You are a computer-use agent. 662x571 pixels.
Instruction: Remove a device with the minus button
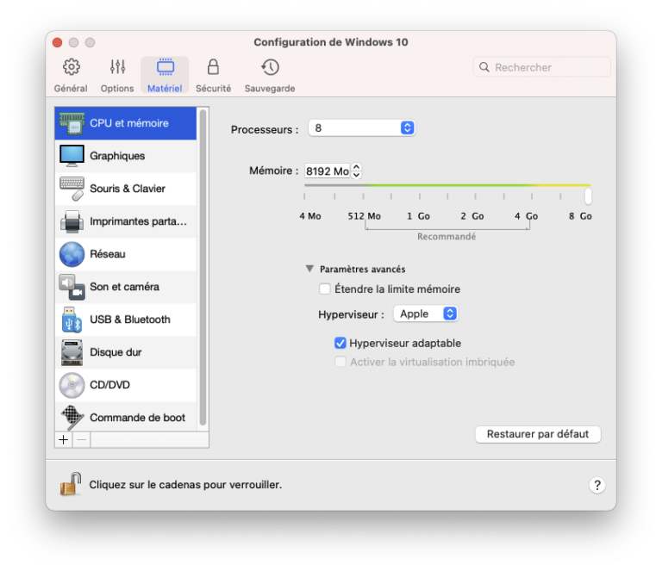[82, 440]
